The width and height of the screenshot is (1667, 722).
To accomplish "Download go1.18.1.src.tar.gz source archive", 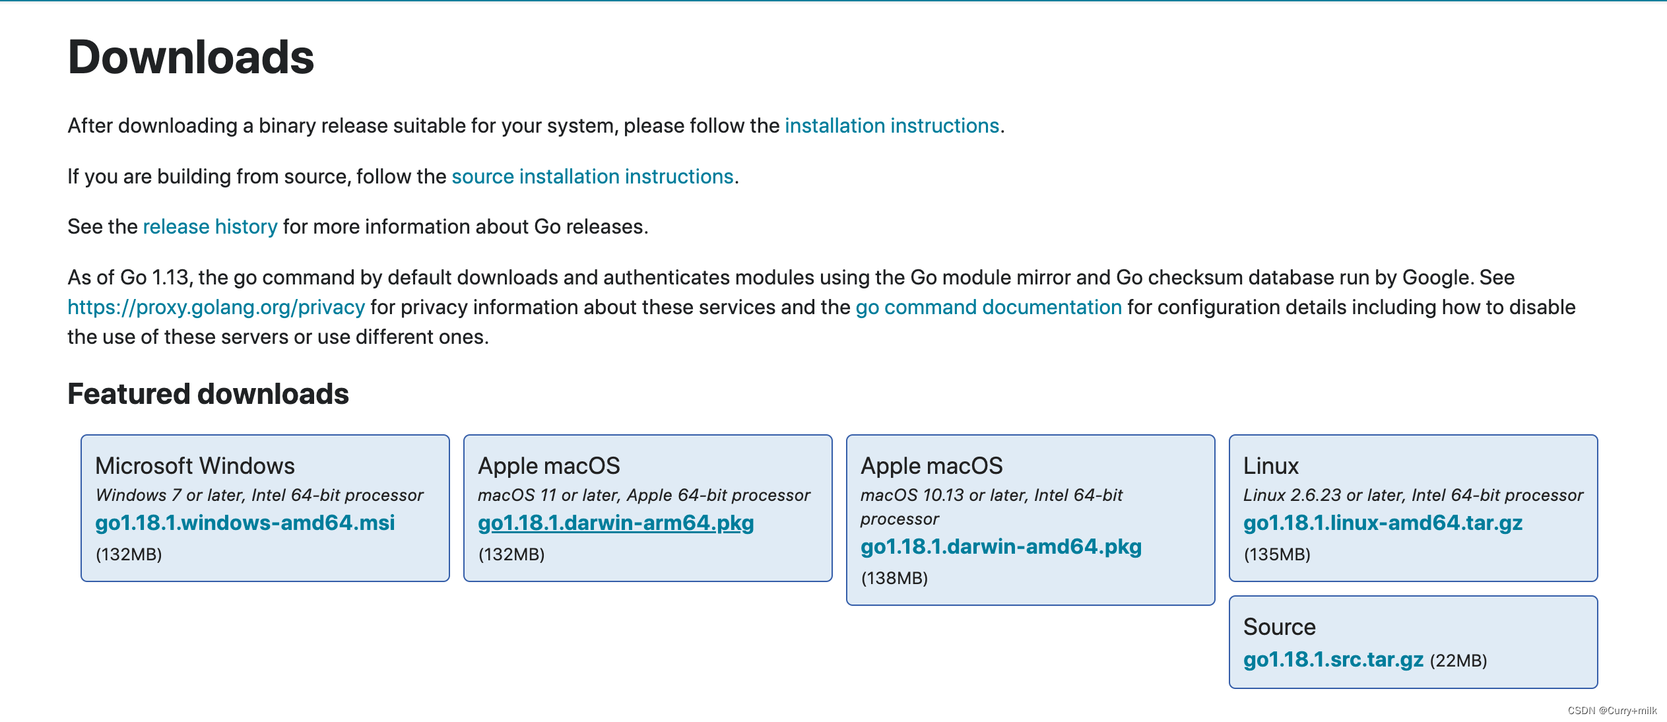I will [1332, 659].
